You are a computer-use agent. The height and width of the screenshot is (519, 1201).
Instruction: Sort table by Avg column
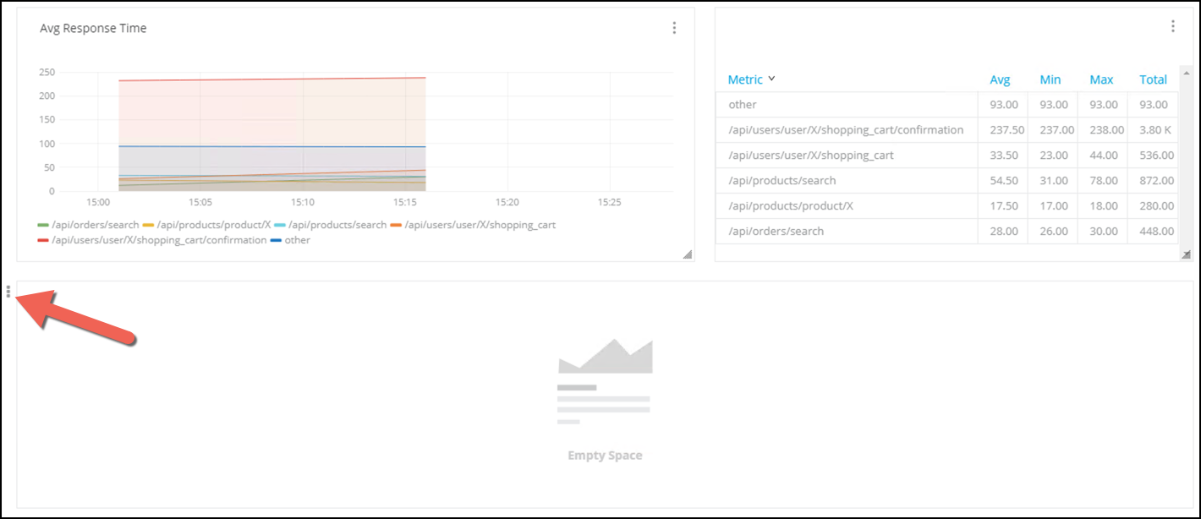[1000, 79]
